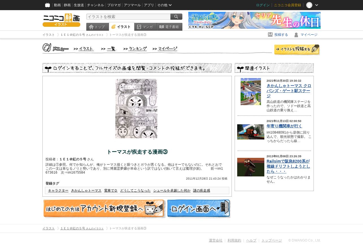
Task: Click the date 2021年10月30日 19:30:32
Action: tap(284, 81)
